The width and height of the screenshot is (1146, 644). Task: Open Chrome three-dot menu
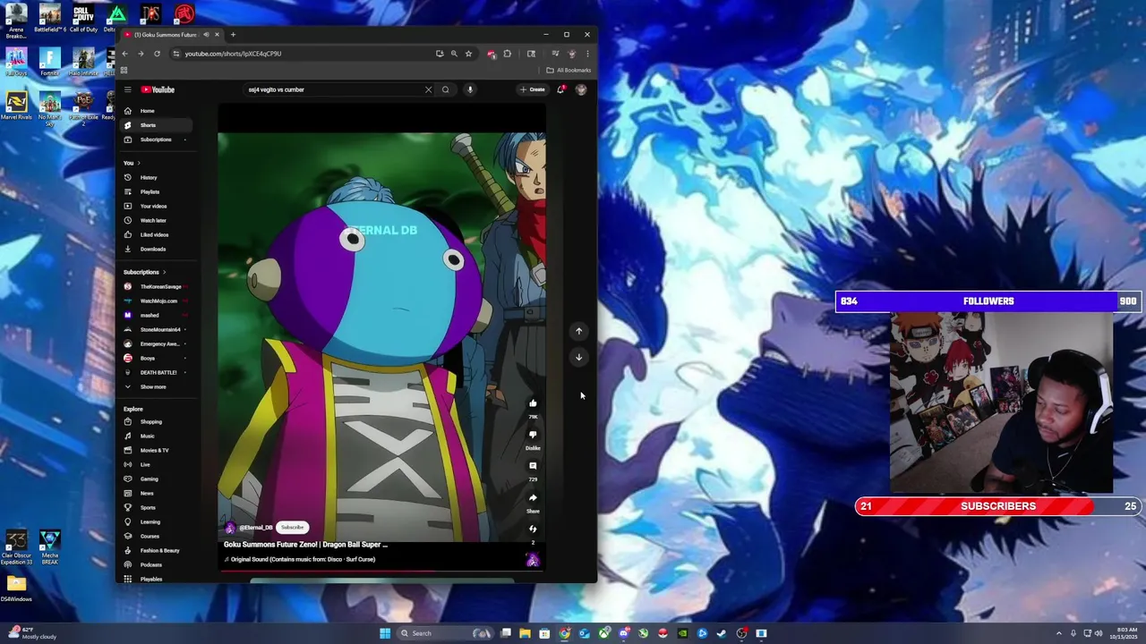coord(587,54)
